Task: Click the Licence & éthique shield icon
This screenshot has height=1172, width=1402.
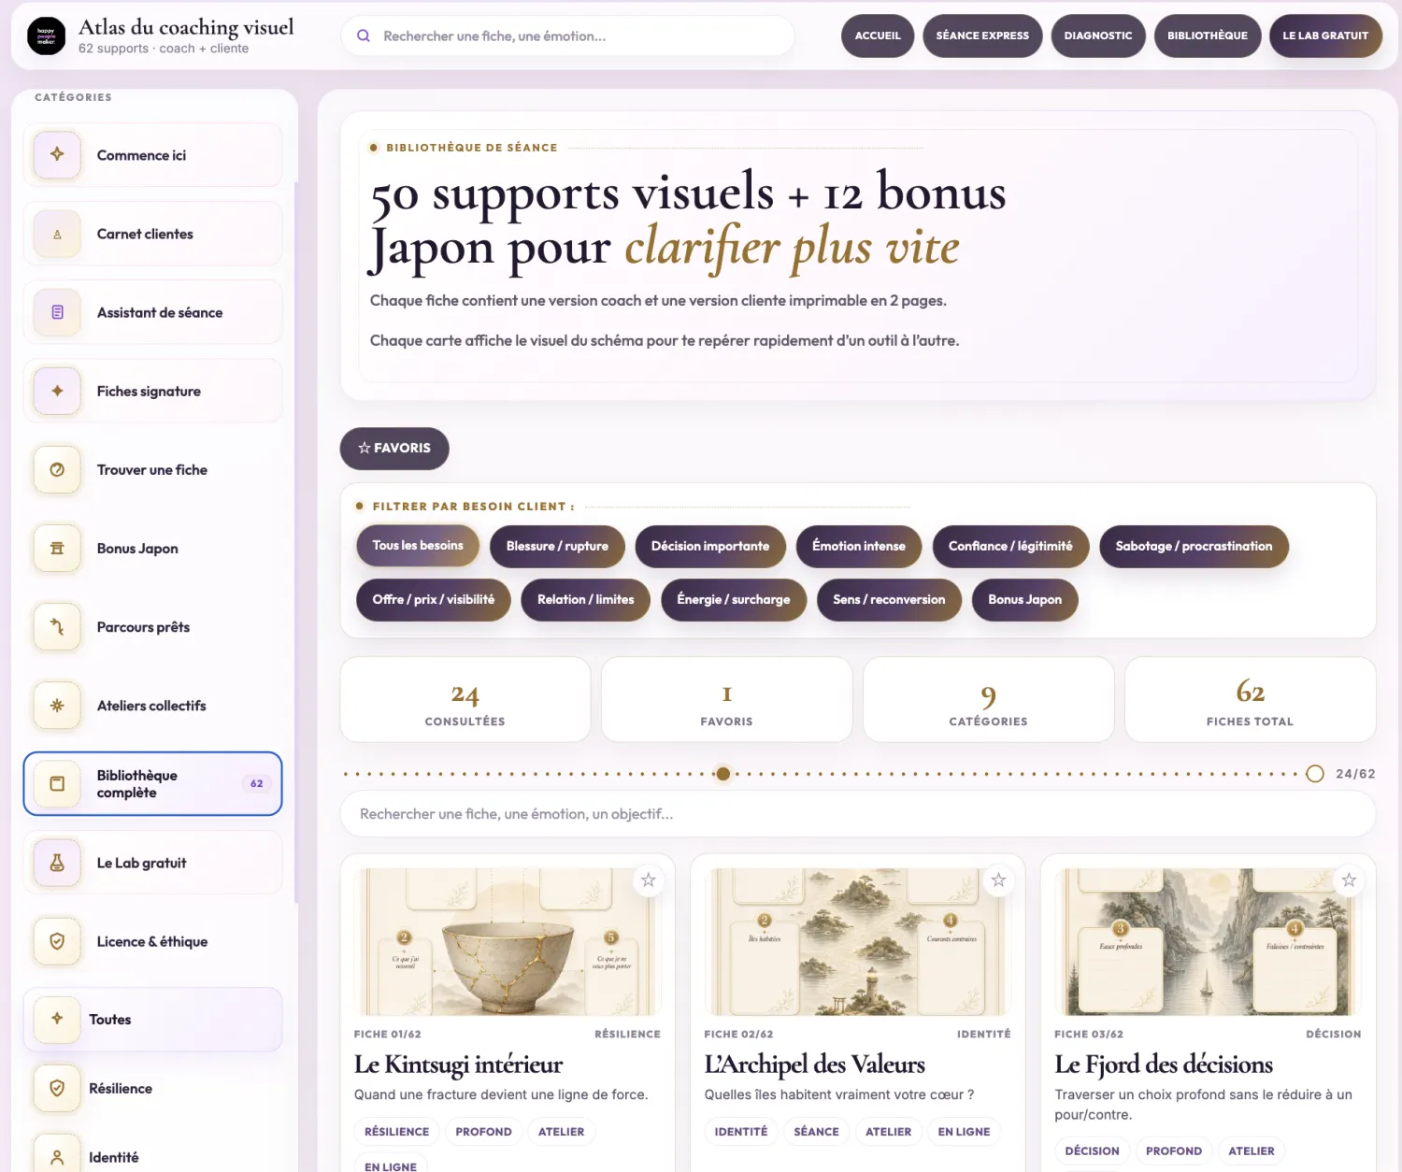Action: 57,941
